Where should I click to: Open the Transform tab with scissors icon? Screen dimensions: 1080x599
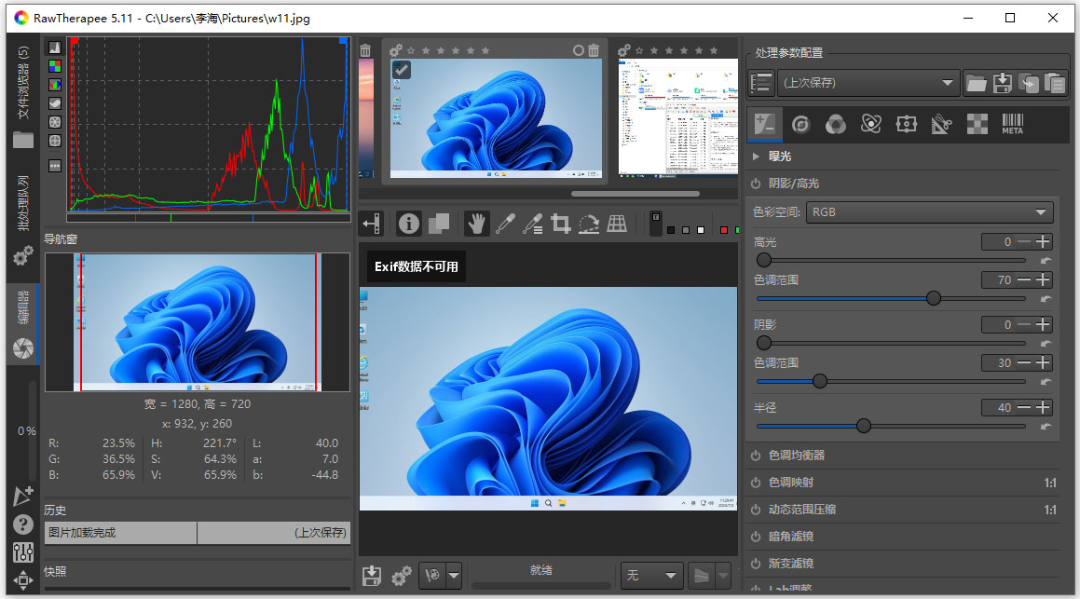941,124
